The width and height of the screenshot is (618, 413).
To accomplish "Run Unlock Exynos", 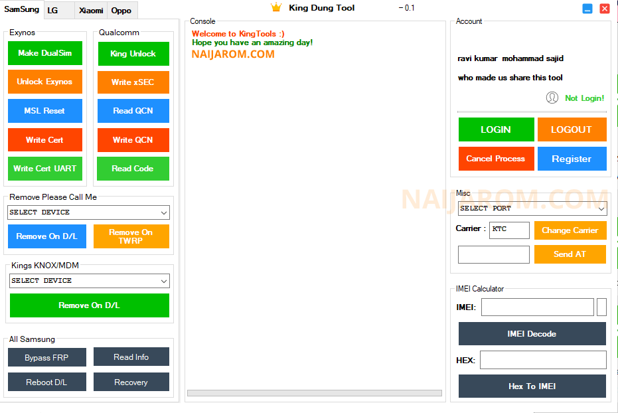I will tap(45, 82).
